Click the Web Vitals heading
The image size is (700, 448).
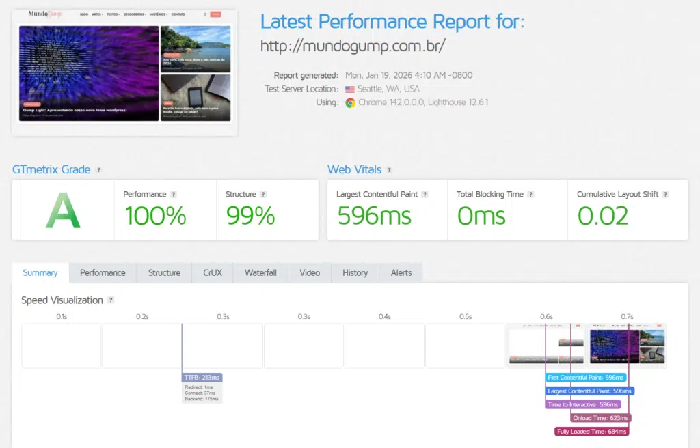coord(355,169)
